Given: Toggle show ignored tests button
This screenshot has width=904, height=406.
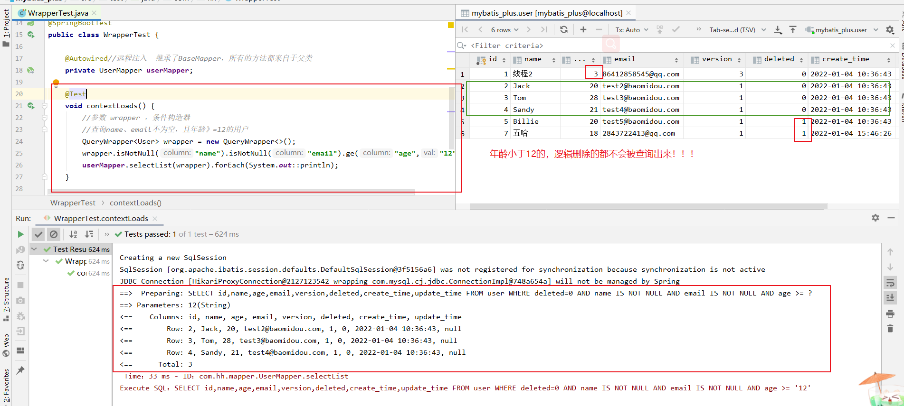Looking at the screenshot, I should (x=54, y=234).
